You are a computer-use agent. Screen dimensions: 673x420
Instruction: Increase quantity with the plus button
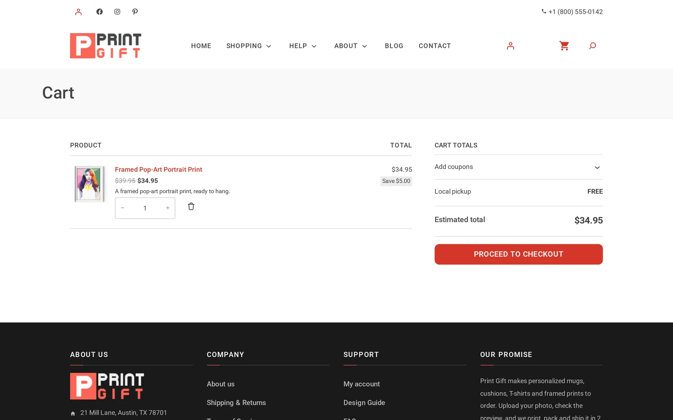click(x=168, y=208)
